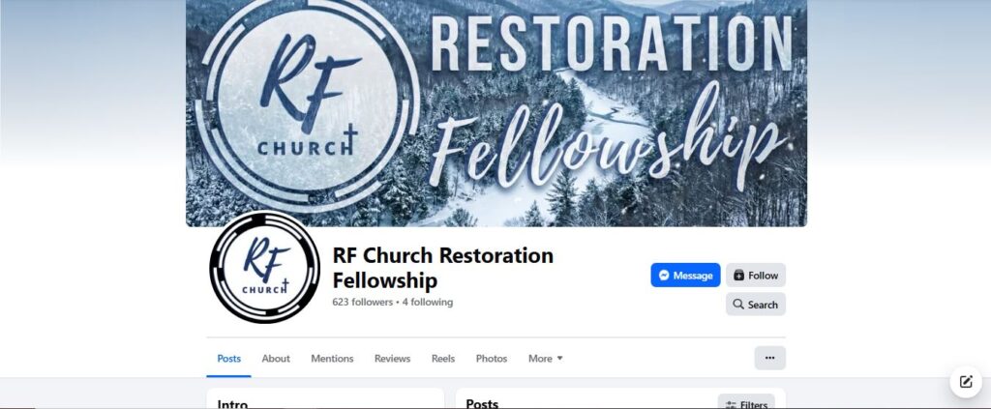Screen dimensions: 991x409
Task: Open the 4 following link
Action: [x=428, y=303]
